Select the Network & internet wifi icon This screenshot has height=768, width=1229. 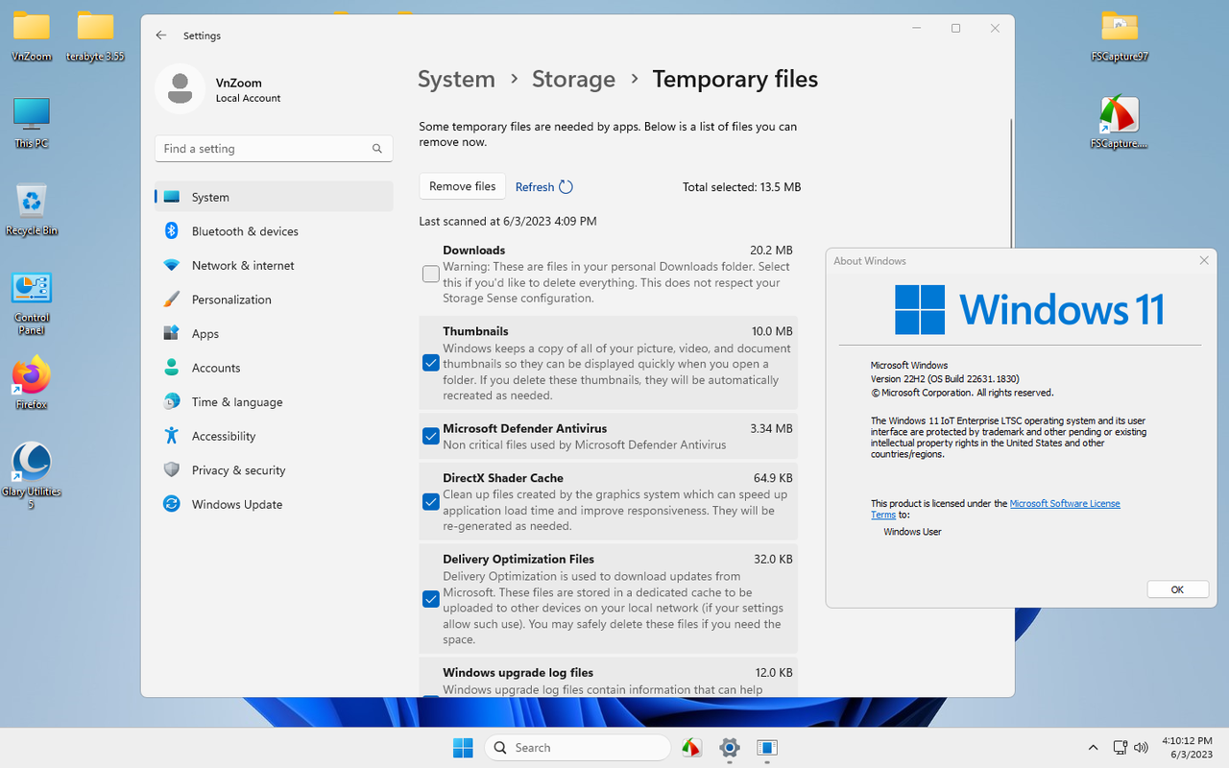172,265
